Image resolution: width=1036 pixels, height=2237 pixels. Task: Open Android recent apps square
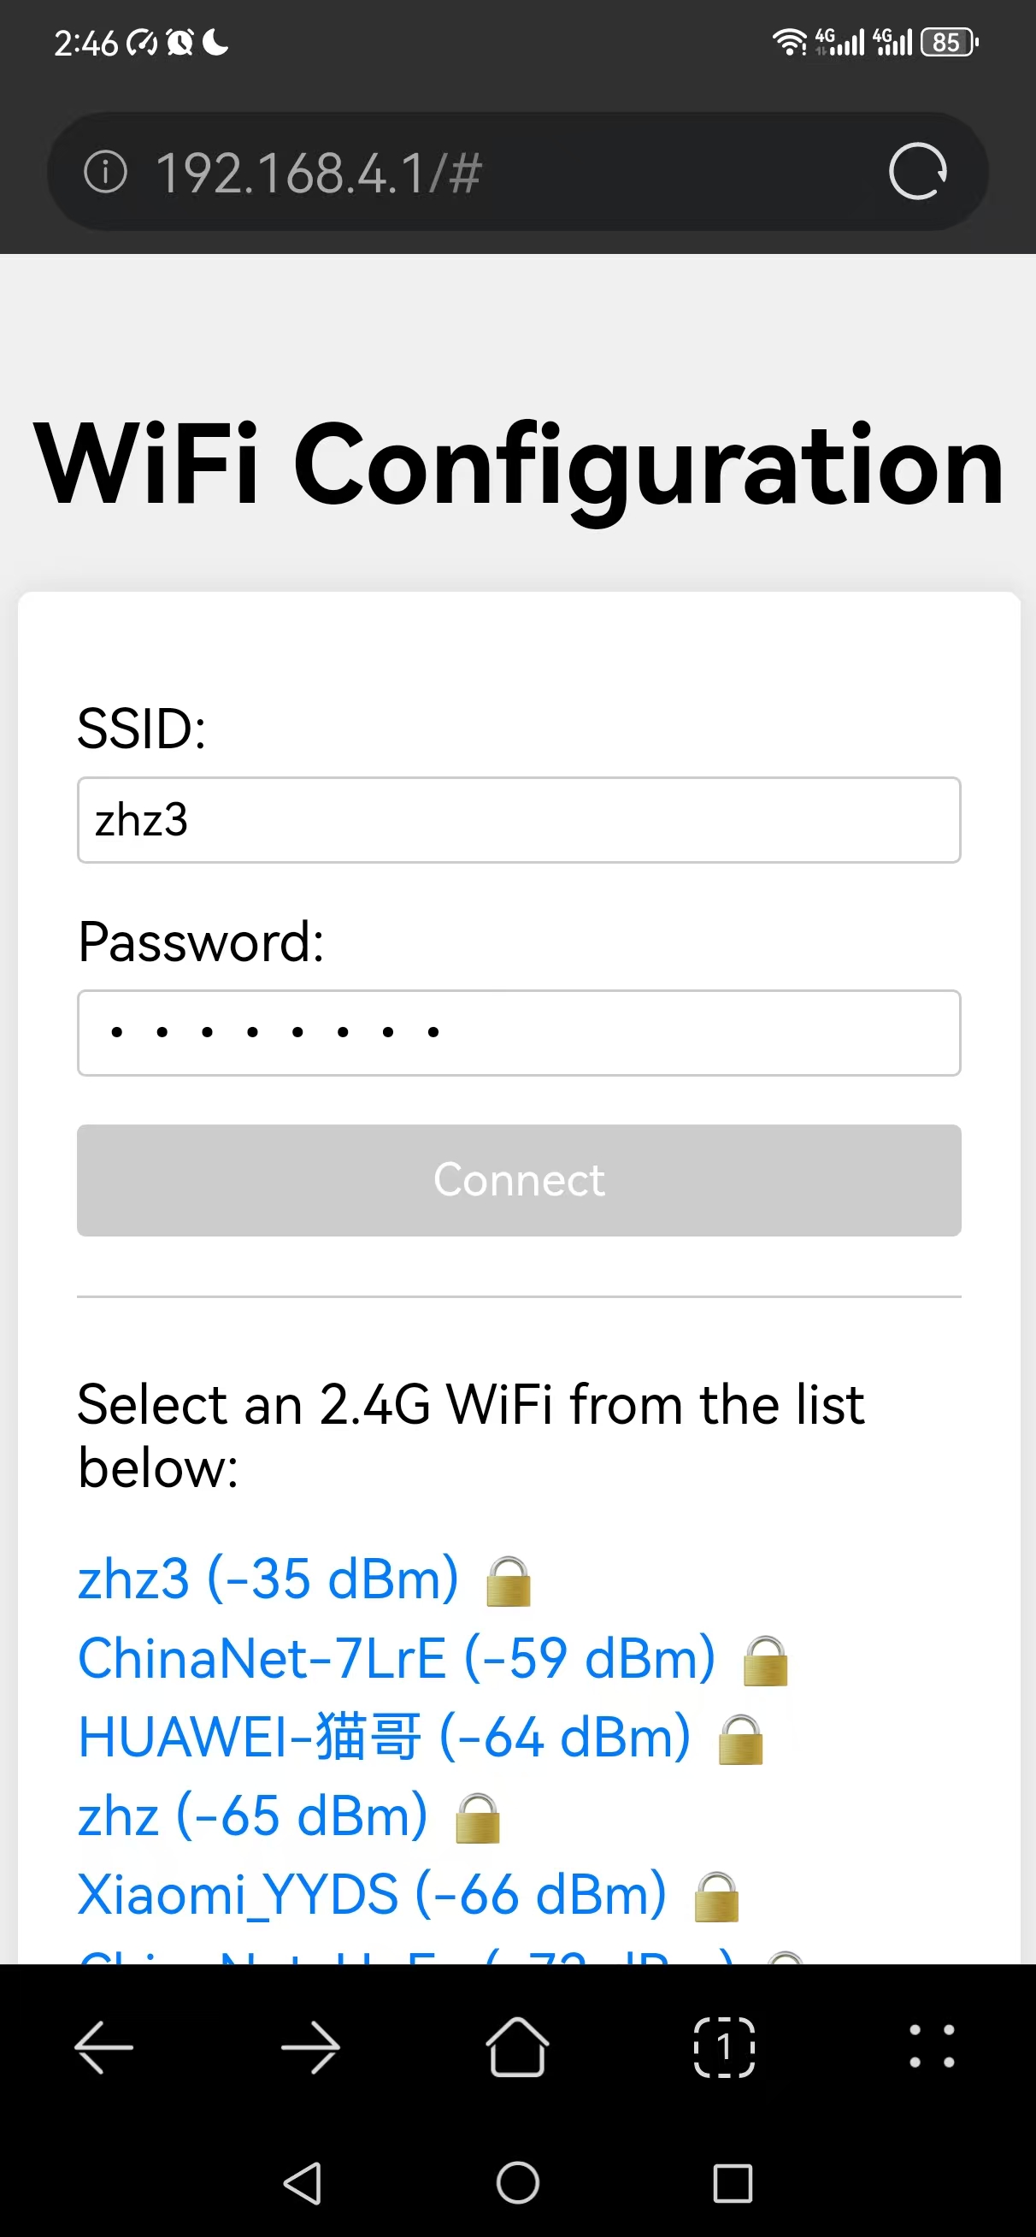(x=733, y=2183)
